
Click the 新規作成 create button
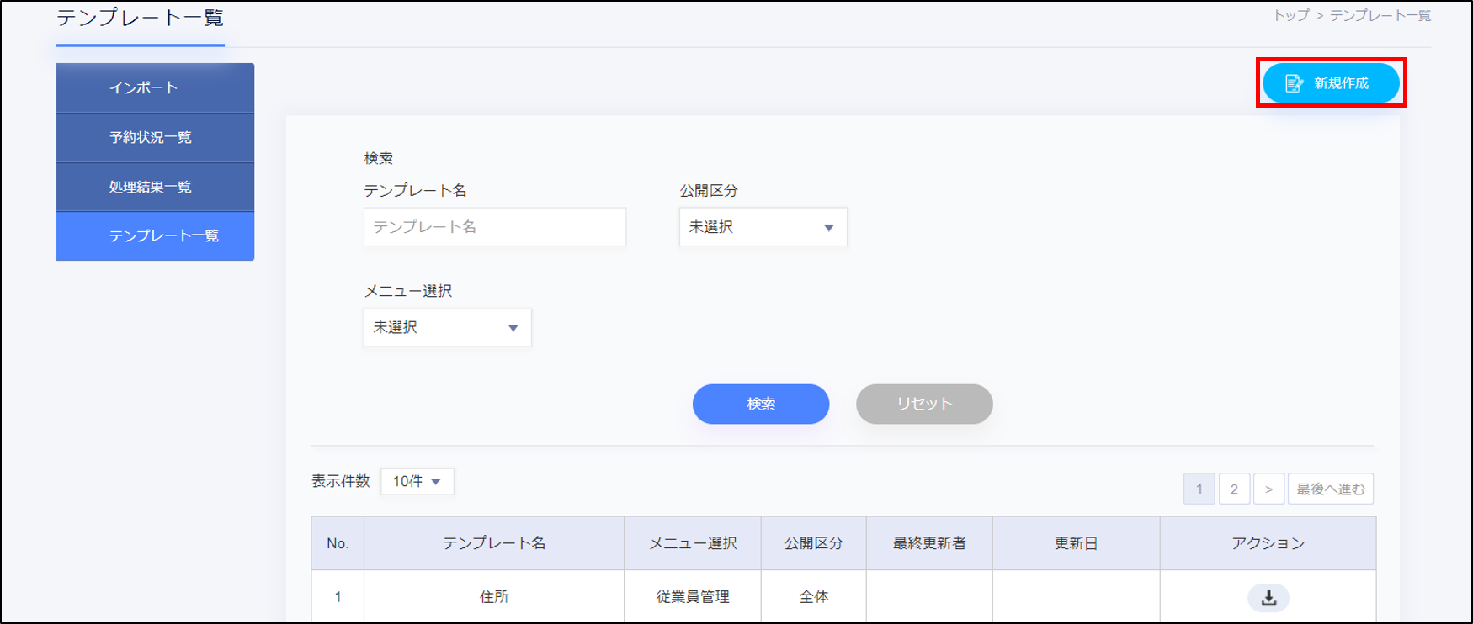point(1330,83)
